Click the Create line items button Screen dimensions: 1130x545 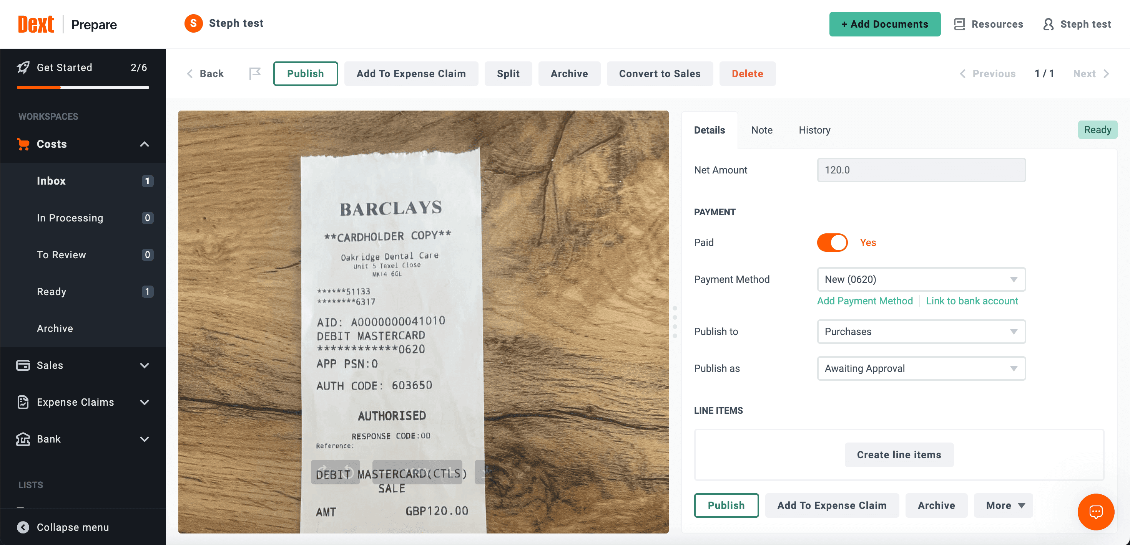coord(899,454)
